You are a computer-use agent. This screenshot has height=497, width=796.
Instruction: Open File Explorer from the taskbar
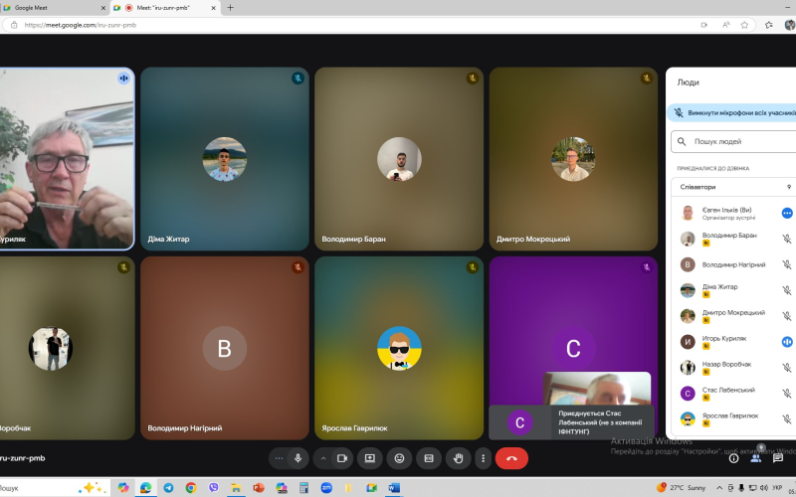(x=236, y=488)
